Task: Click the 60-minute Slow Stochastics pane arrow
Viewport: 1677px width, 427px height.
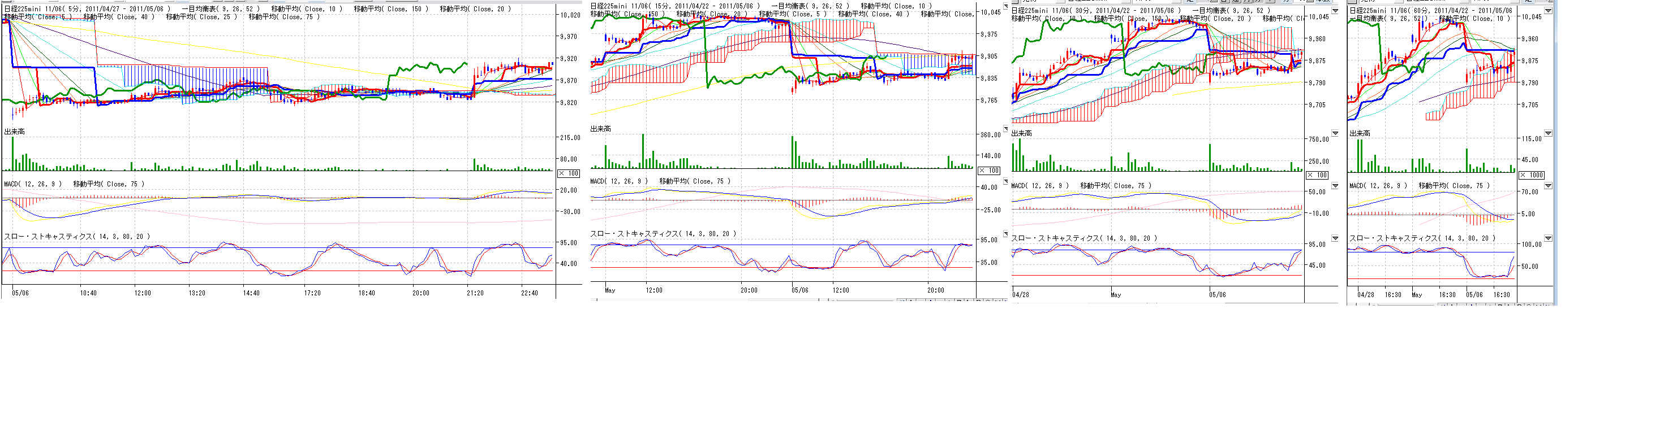Action: [1548, 238]
